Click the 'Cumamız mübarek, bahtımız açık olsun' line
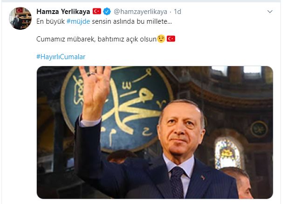 96,39
